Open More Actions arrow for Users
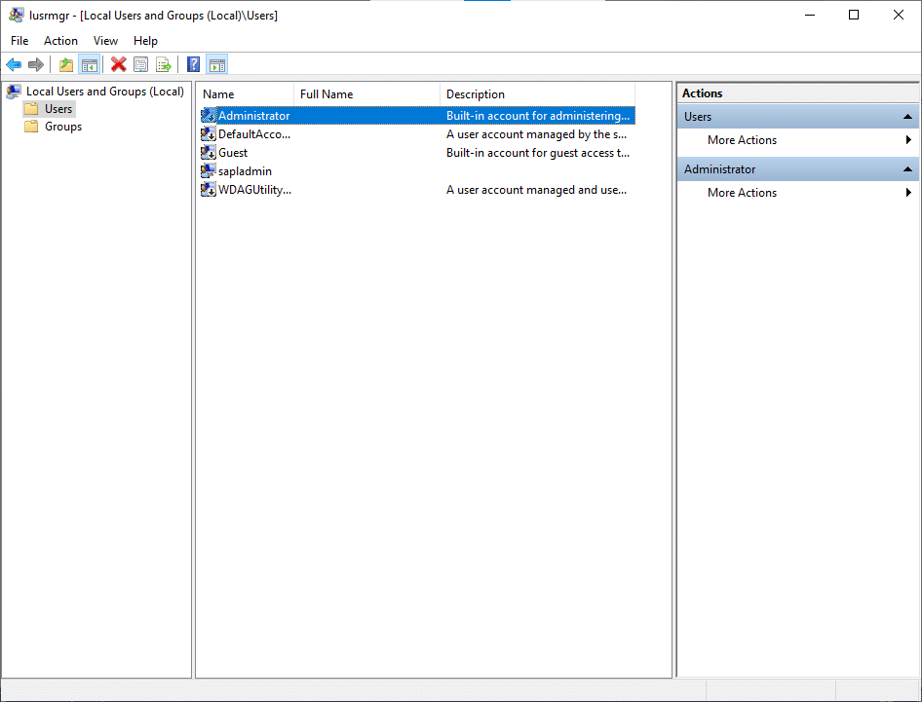 click(908, 139)
